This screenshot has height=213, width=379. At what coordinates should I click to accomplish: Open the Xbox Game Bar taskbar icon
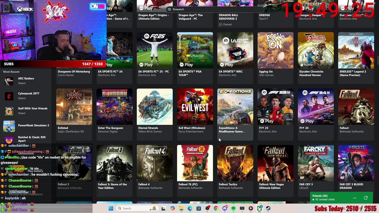242,208
